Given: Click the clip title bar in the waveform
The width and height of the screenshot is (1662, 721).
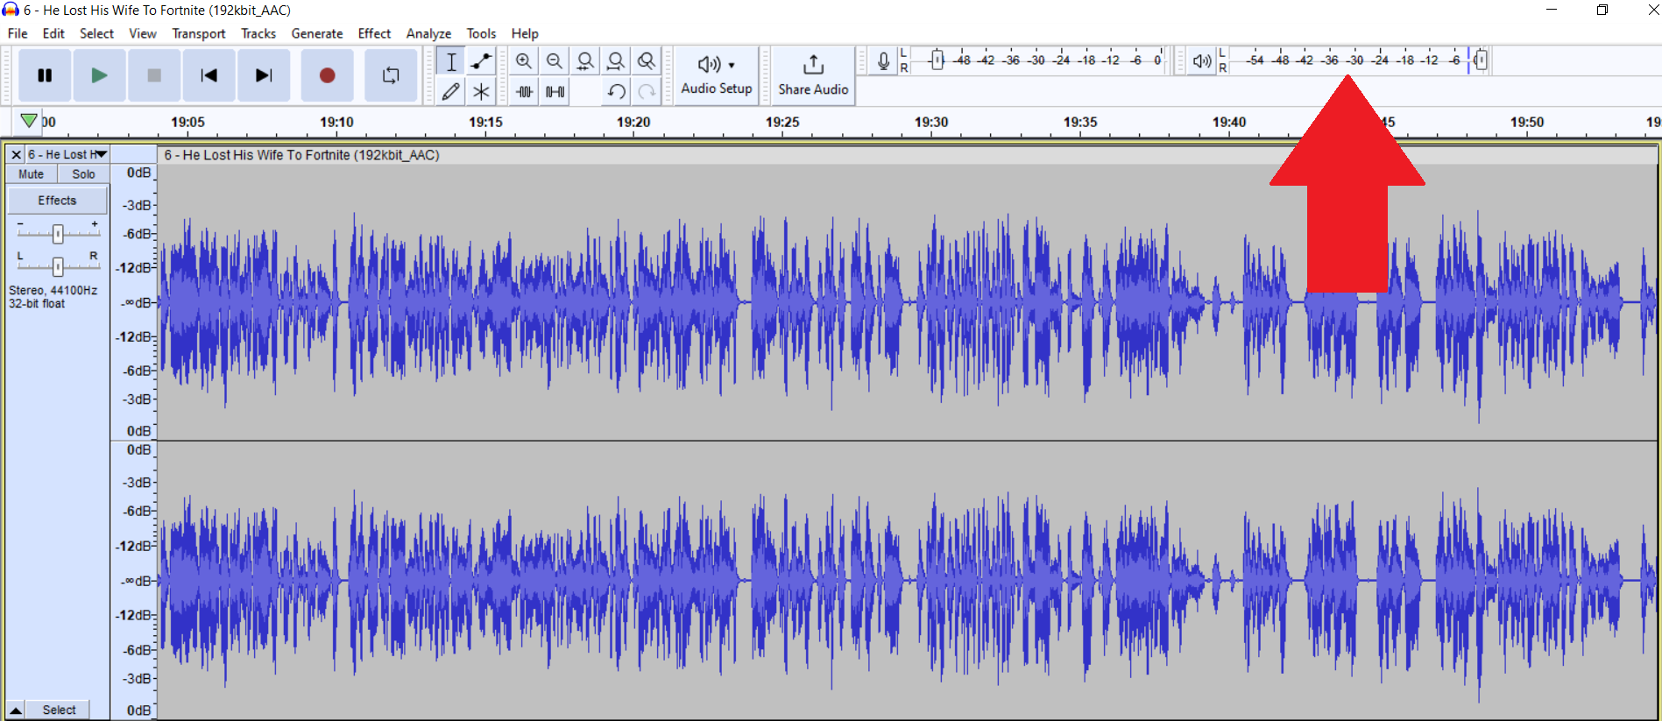Looking at the screenshot, I should [907, 155].
